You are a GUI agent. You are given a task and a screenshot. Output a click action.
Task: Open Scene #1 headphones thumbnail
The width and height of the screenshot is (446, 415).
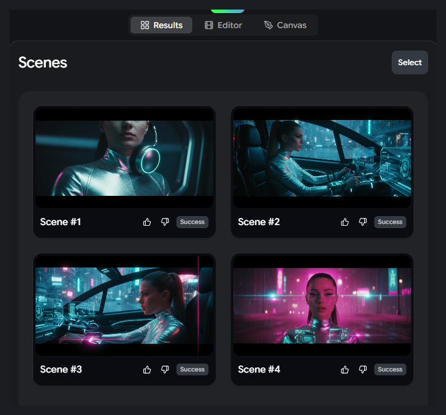[124, 158]
